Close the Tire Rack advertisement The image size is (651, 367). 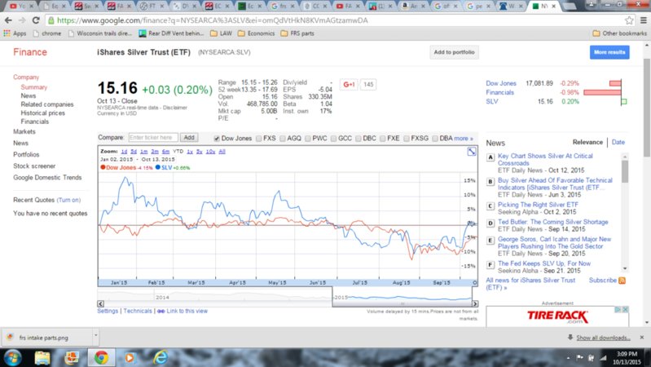[625, 310]
